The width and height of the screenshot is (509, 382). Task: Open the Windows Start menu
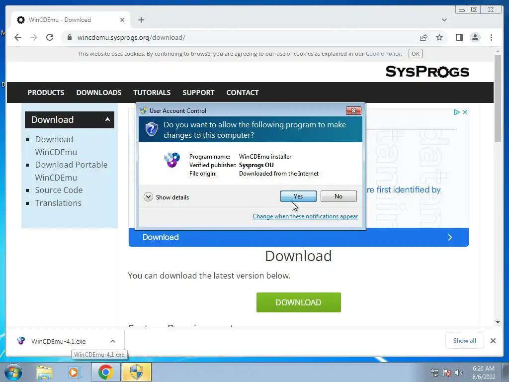coord(13,372)
